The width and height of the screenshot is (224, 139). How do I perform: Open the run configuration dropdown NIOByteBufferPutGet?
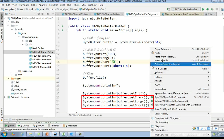[x=186, y=9]
